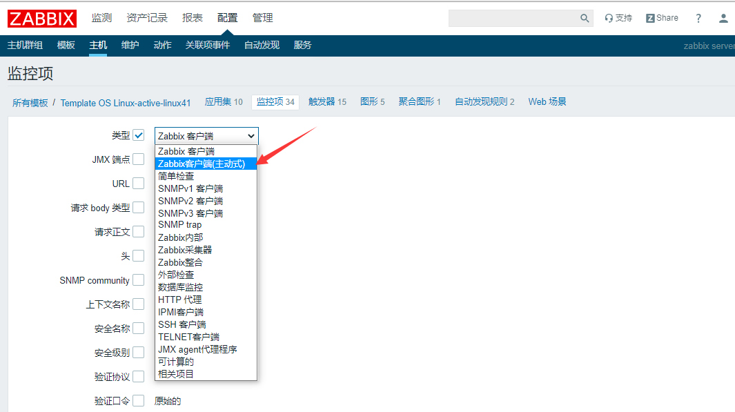Open the 图形 5 link
735x412 pixels.
click(x=372, y=101)
